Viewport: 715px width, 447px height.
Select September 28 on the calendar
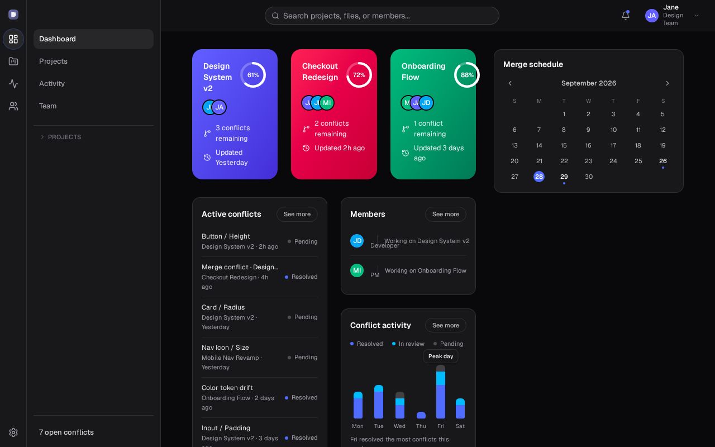(x=539, y=177)
